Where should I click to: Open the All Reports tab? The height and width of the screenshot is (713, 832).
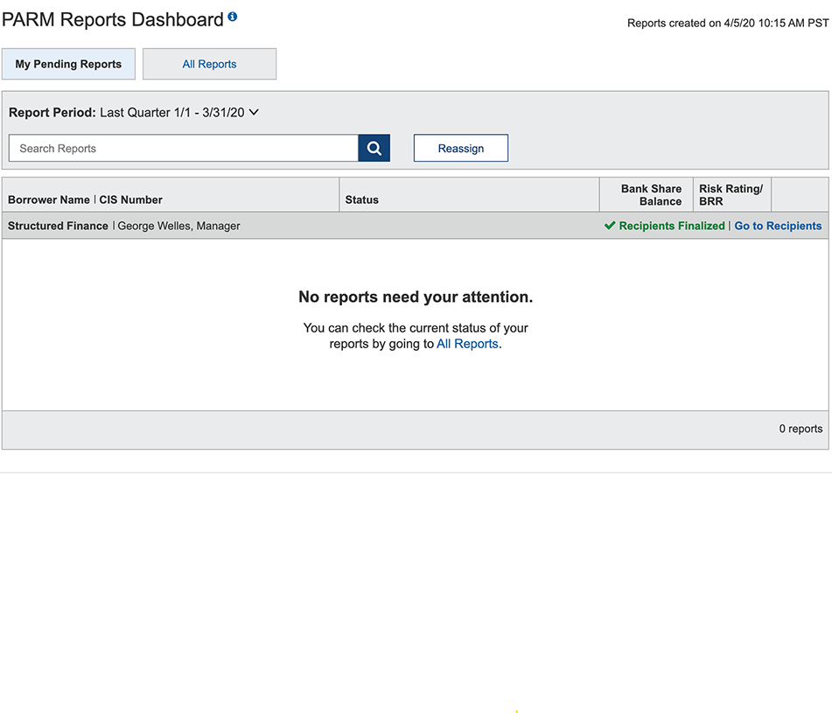(x=209, y=64)
